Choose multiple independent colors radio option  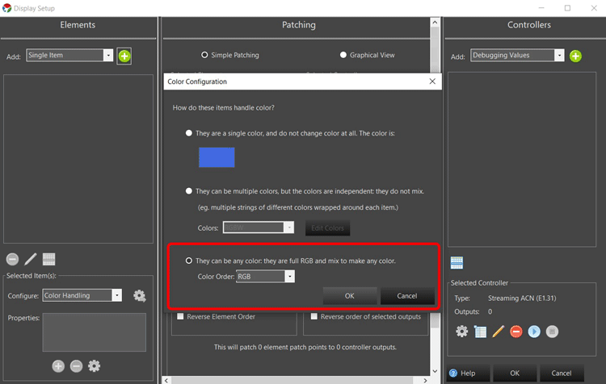pyautogui.click(x=188, y=191)
